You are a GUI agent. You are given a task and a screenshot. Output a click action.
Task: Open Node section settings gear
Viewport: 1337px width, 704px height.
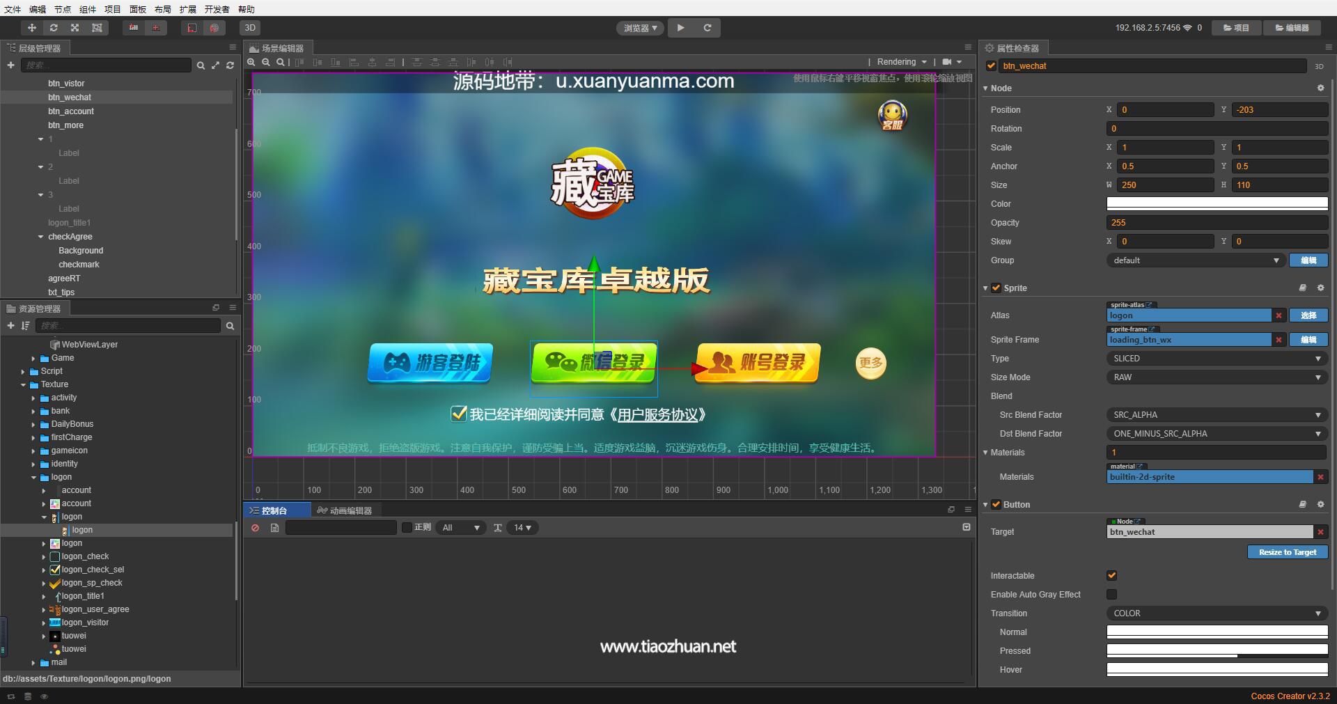1320,88
